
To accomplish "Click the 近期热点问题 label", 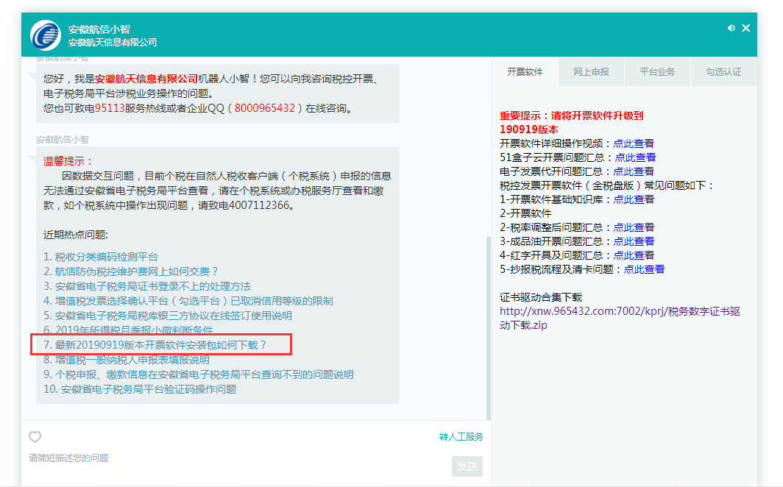I will point(75,235).
